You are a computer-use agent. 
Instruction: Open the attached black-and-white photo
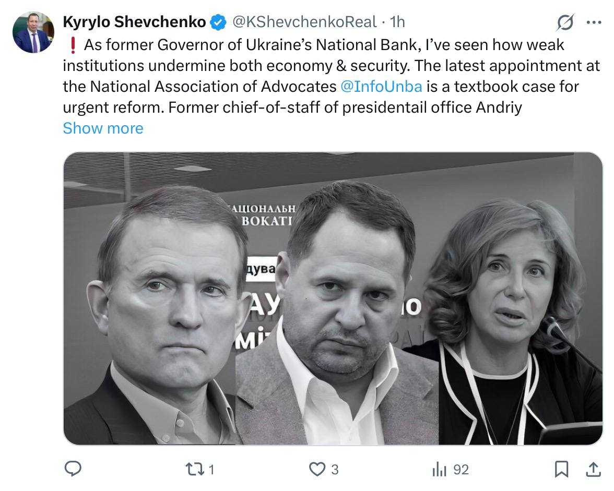coord(333,298)
